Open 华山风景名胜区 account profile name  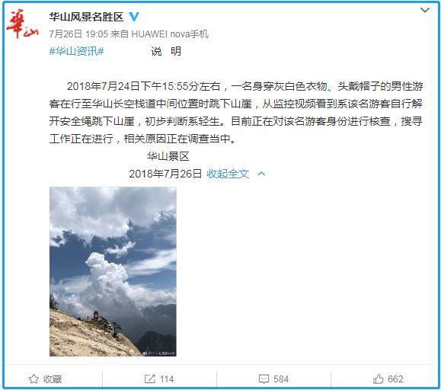click(x=86, y=17)
